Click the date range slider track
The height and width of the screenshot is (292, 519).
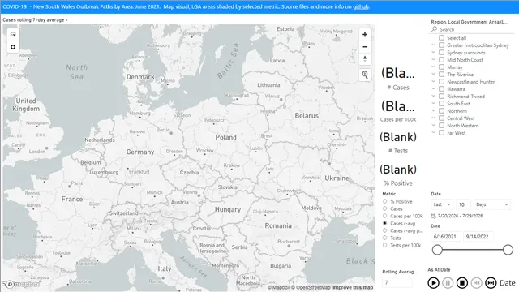472,250
